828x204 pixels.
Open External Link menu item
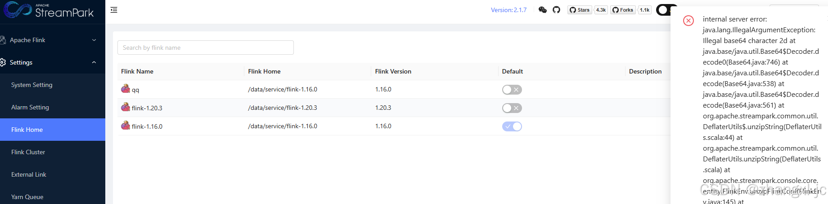[x=53, y=174]
